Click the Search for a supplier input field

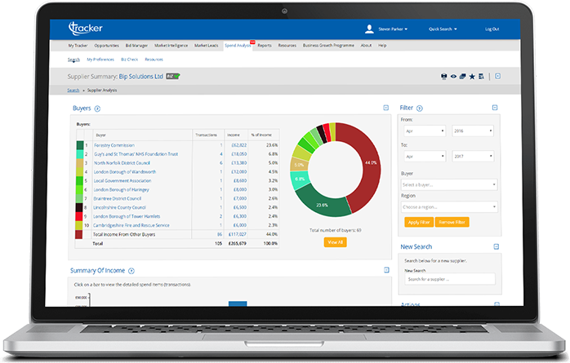point(450,279)
